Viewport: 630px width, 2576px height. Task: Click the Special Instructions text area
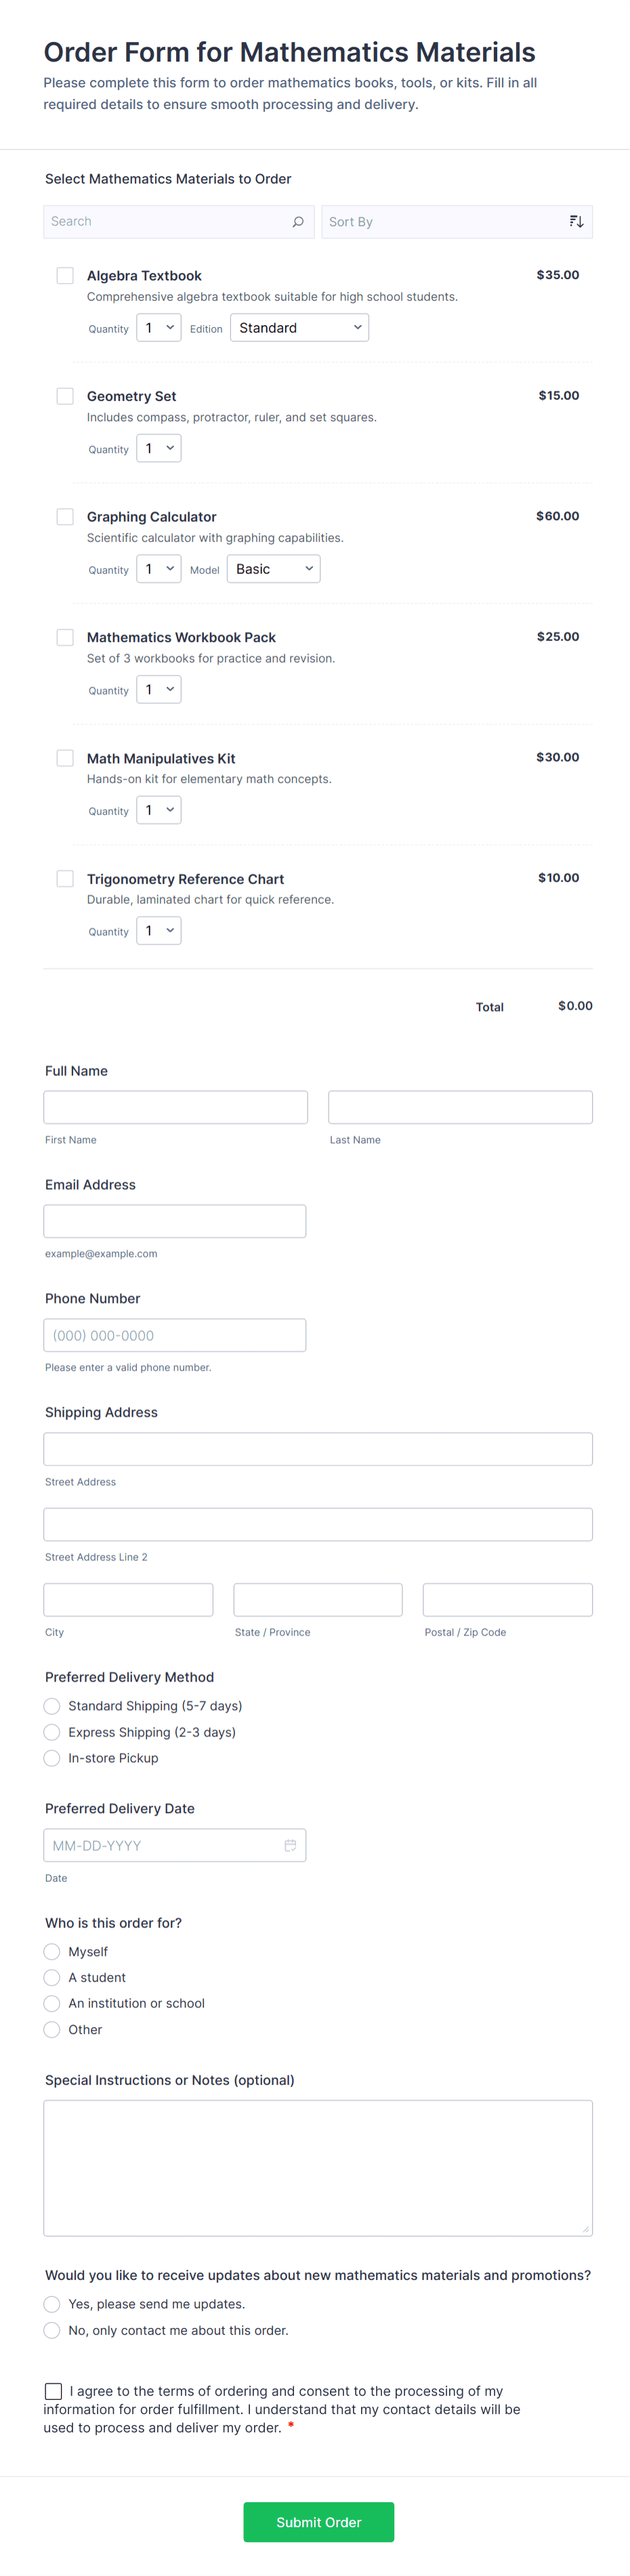pos(318,2165)
